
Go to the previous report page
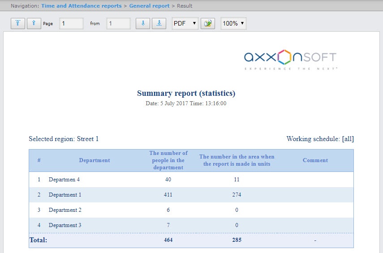[34, 23]
